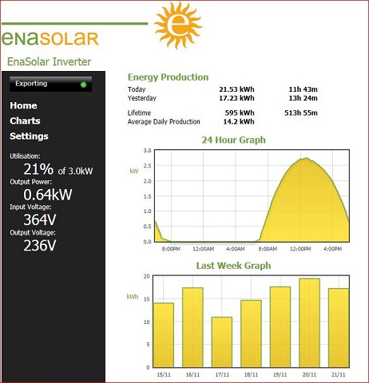Click the 21/11 bar in weekly graph
Screen dimensions: 369x383
coord(339,328)
